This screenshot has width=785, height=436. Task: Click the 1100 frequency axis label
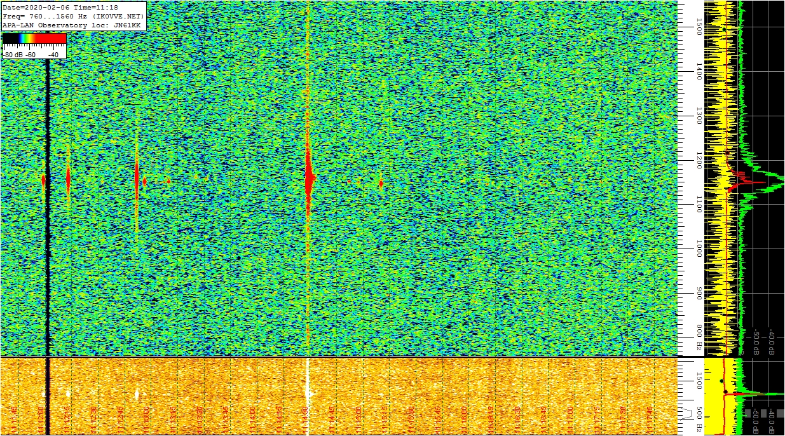tap(699, 204)
